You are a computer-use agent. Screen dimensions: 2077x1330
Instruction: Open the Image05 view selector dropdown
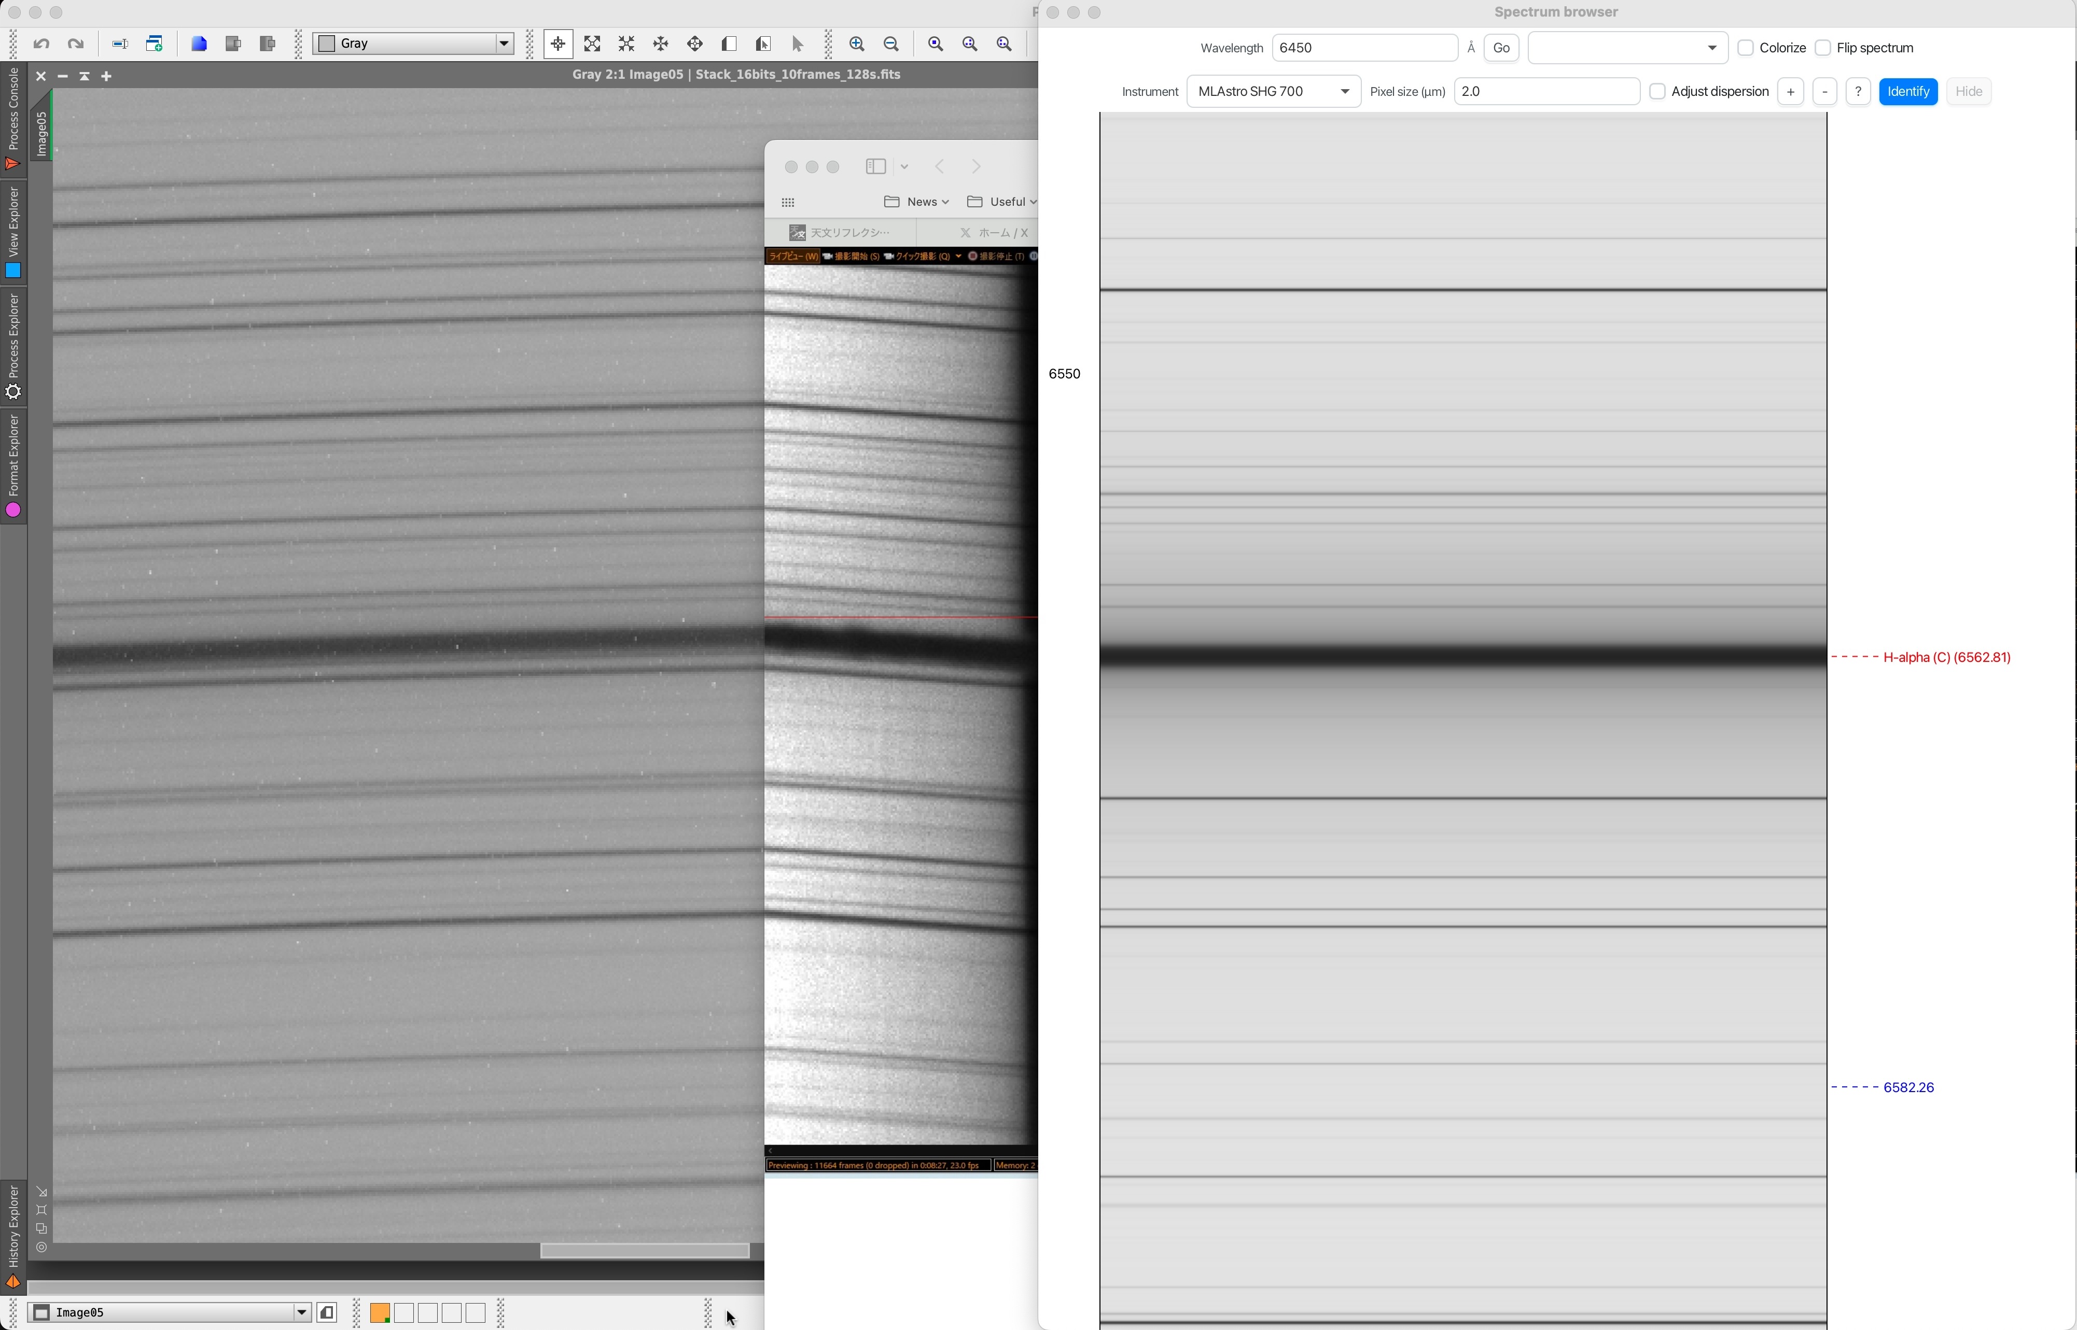click(170, 1313)
